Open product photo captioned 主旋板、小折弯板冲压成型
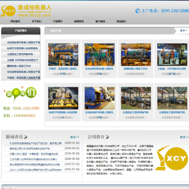Viewport: 189px width, 189px height. coord(172,55)
